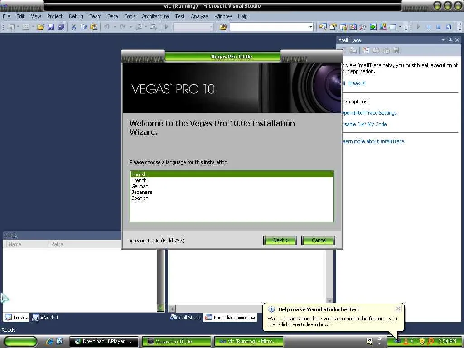Click the Help make Visual Studio better balloon text
Screen dimensions: 464x348
tap(332, 321)
